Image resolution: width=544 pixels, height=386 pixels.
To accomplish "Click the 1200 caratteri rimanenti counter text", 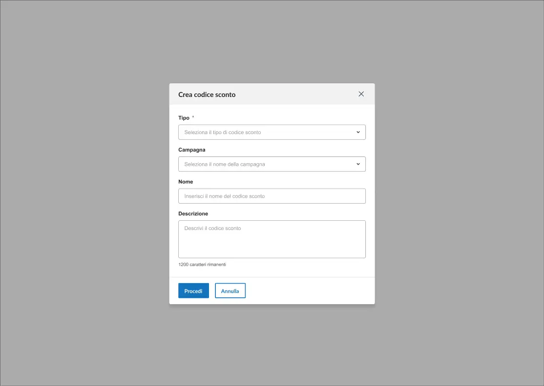I will [x=202, y=265].
